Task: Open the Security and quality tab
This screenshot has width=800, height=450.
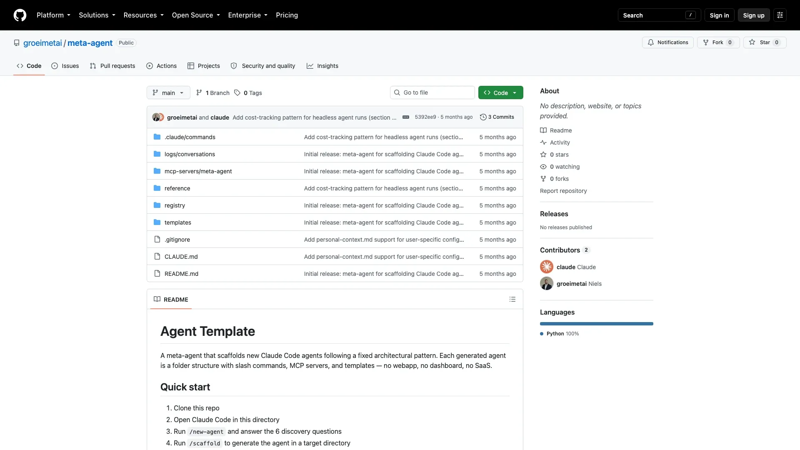Action: (x=263, y=66)
